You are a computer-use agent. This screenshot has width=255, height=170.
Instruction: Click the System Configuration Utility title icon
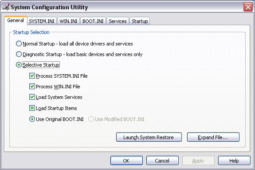click(x=6, y=7)
